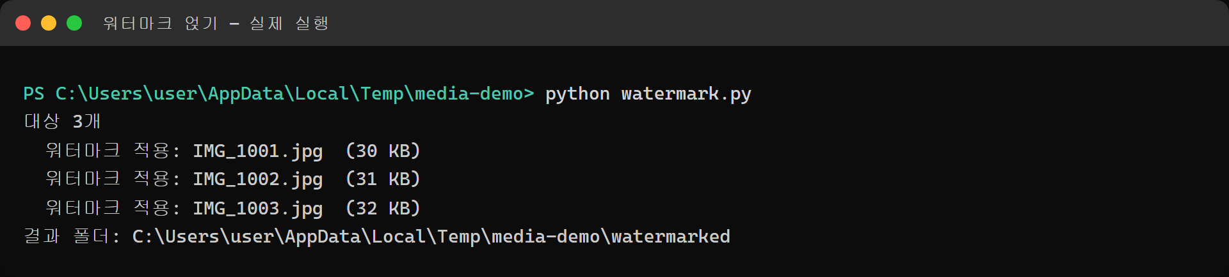Click the watermarked output folder path
The image size is (1229, 277).
tap(431, 237)
